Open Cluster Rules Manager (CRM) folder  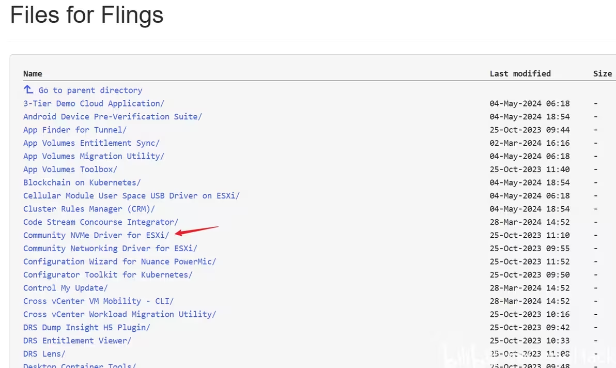[89, 209]
